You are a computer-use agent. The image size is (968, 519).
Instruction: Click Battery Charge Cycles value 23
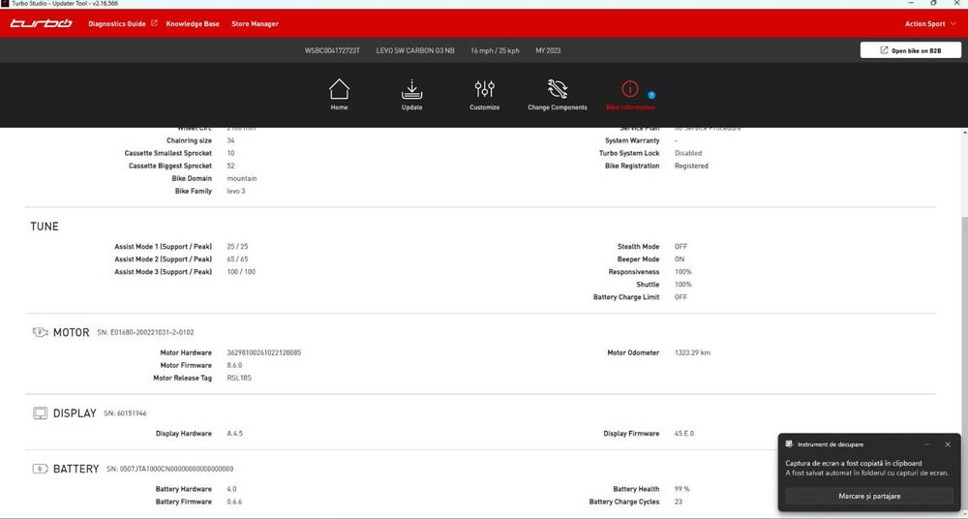[679, 502]
